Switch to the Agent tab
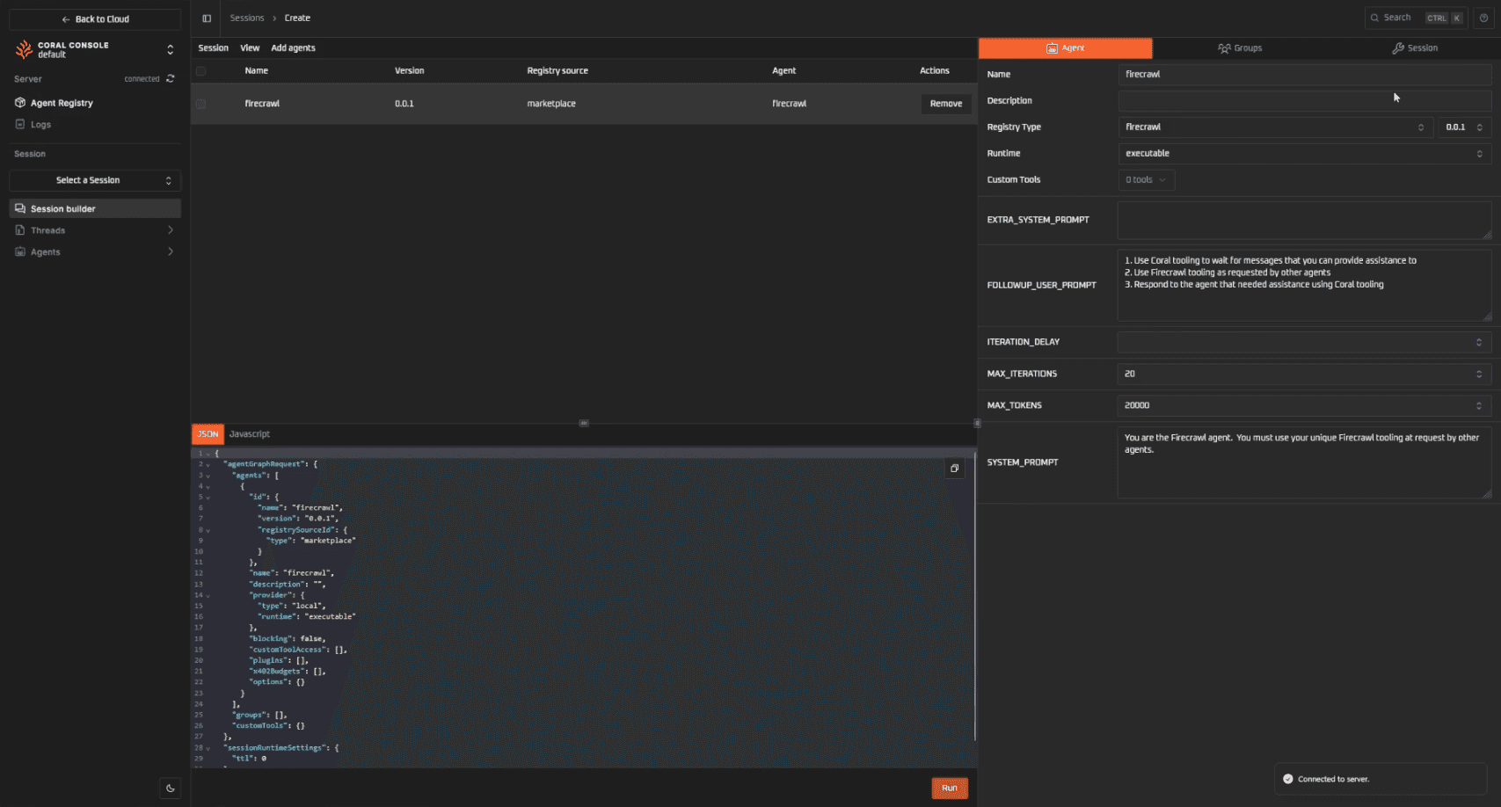This screenshot has width=1501, height=807. [x=1065, y=48]
